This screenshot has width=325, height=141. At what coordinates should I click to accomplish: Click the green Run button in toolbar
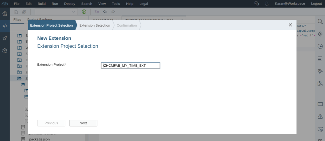[84, 12]
